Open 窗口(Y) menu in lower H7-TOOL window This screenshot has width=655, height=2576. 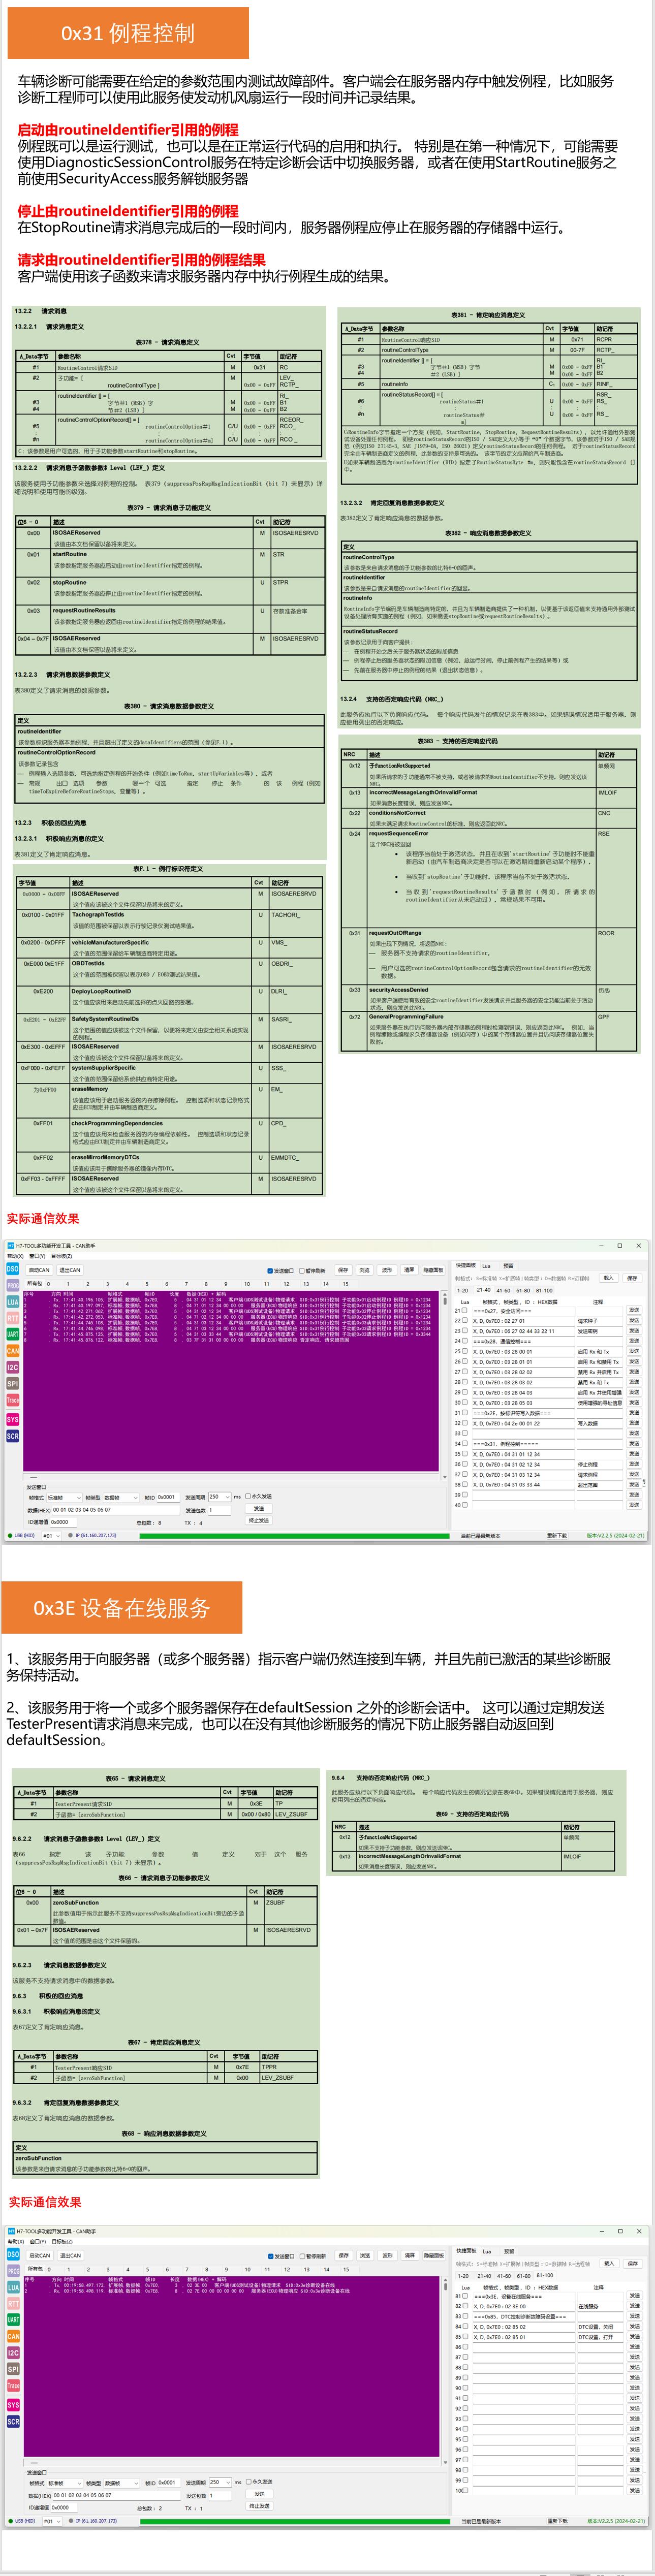click(x=37, y=2241)
